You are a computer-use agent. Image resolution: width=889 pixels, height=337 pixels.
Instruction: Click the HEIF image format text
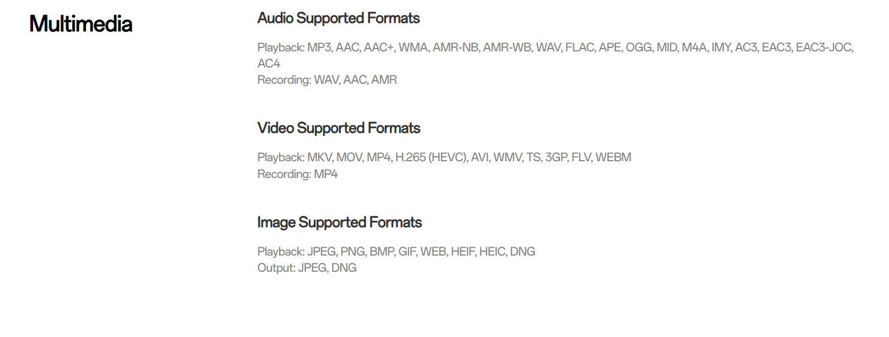click(463, 252)
